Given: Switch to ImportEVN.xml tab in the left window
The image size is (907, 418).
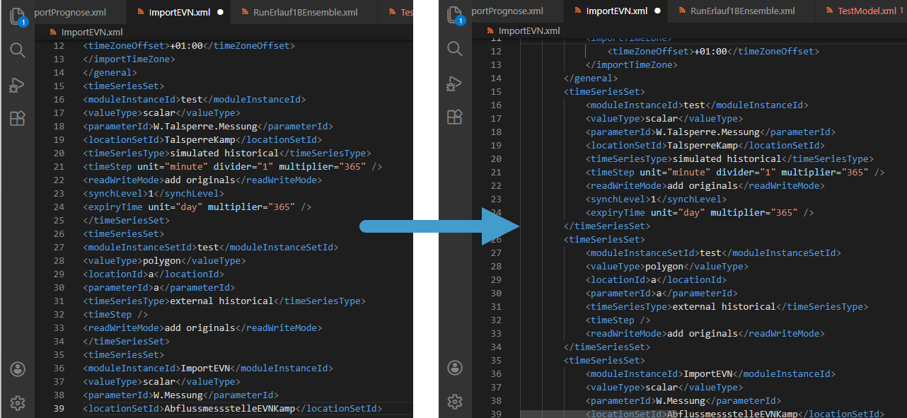Looking at the screenshot, I should (x=180, y=12).
